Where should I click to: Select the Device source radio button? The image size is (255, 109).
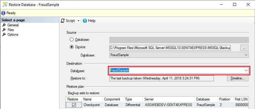72,47
